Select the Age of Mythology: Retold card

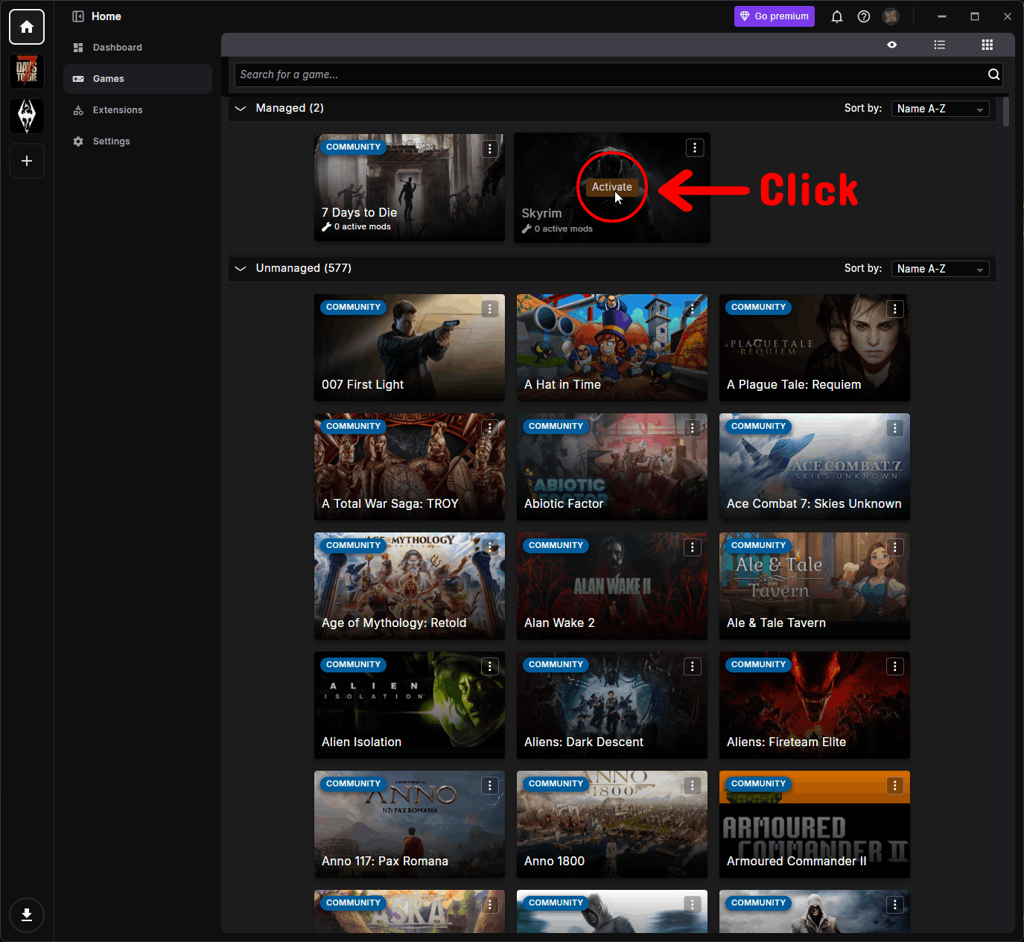point(410,586)
